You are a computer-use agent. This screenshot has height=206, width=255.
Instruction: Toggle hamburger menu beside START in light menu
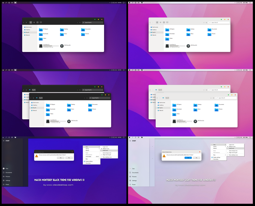(130, 141)
